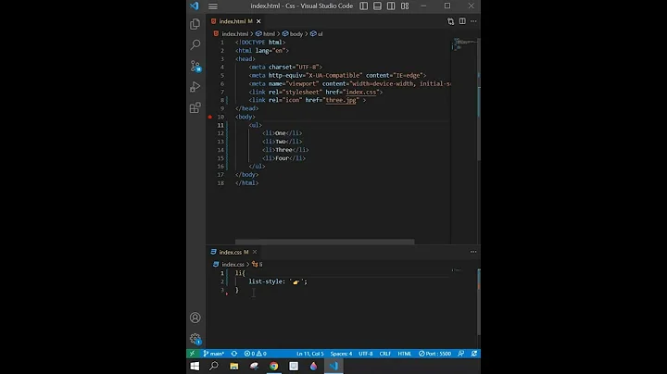Open the droplet-shaped app in taskbar
The image size is (667, 374).
(313, 366)
